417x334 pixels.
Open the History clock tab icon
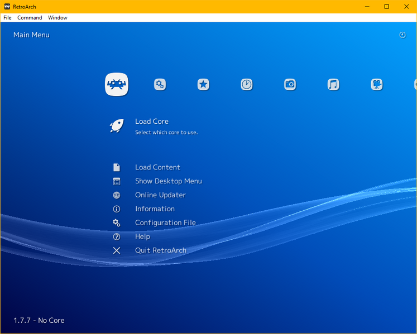[x=246, y=85]
